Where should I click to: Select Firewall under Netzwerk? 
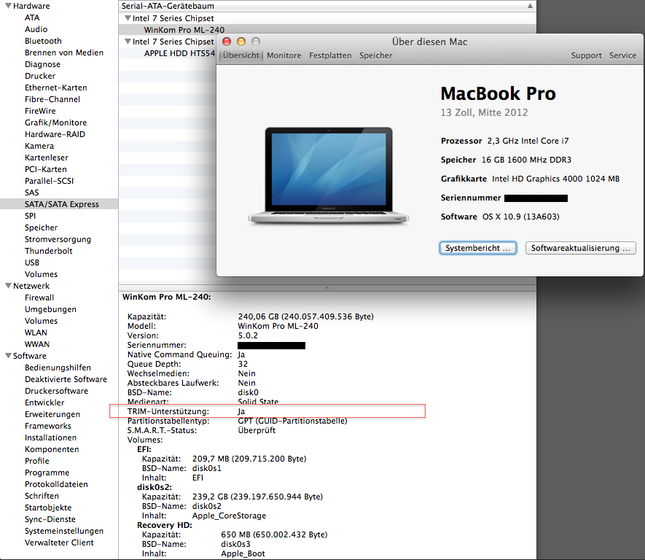39,297
